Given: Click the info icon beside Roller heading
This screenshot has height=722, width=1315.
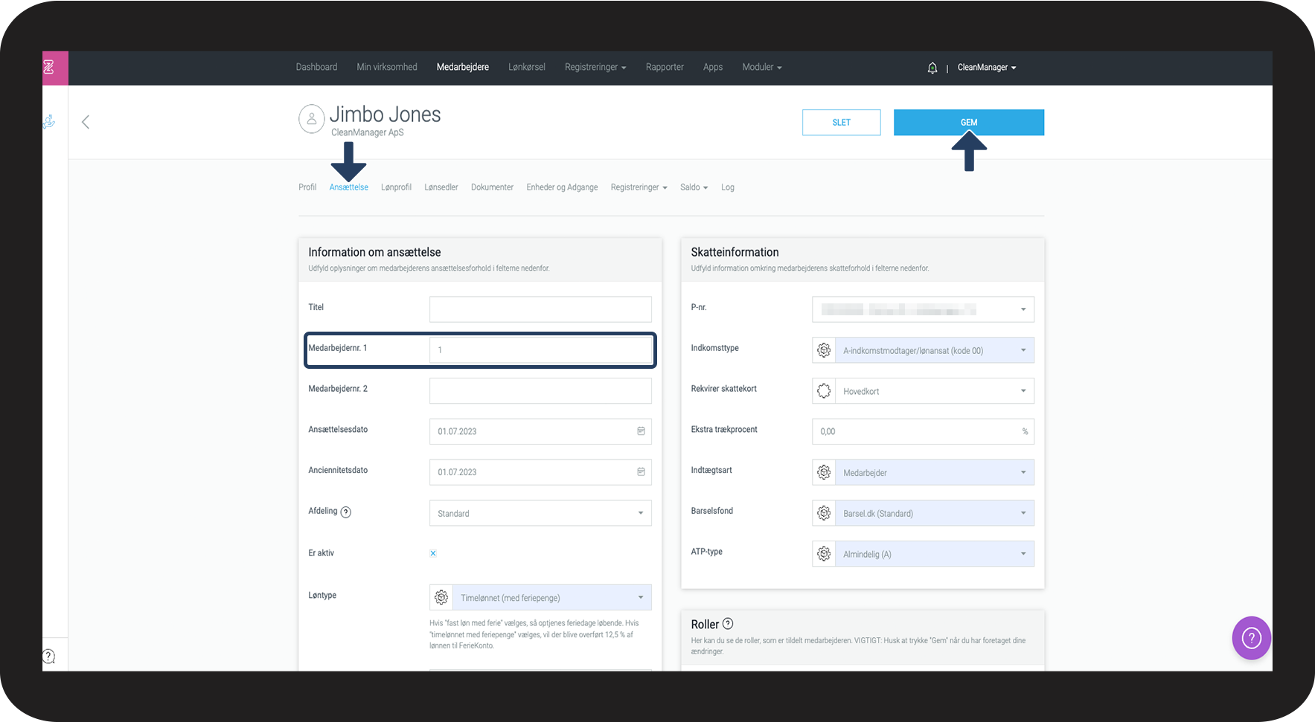Looking at the screenshot, I should point(728,624).
